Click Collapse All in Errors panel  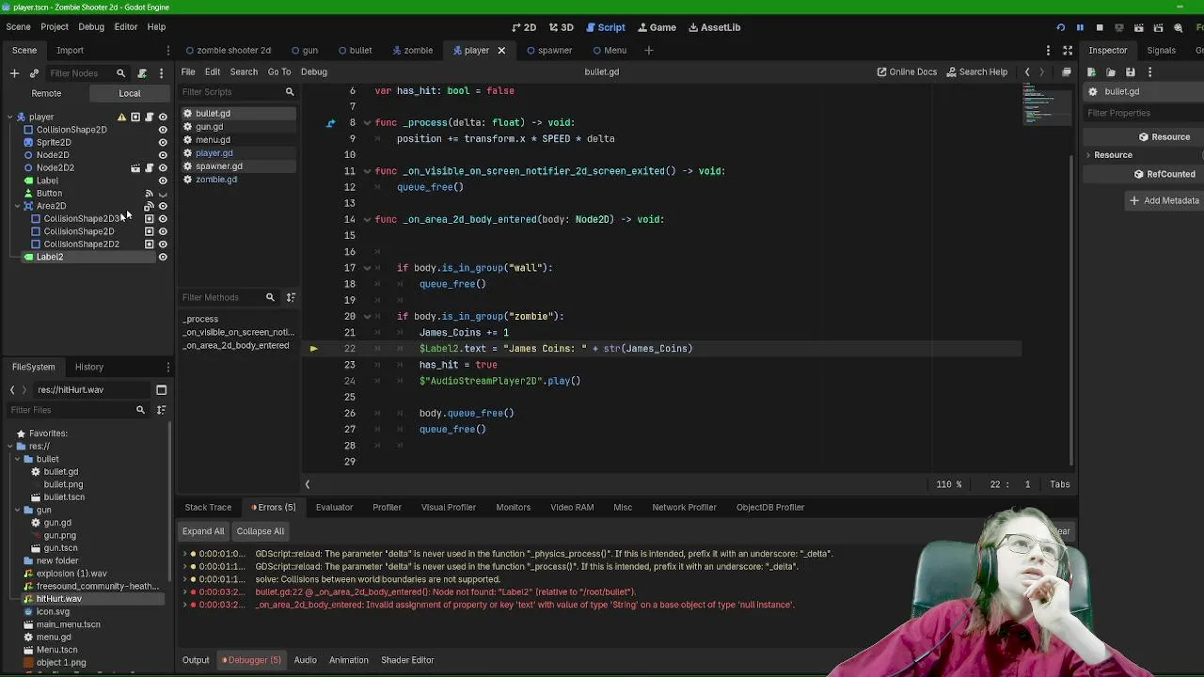261,531
